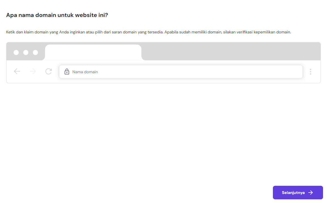Select the forward navigation arrow
Screen dimensions: 327x203
(x=33, y=71)
